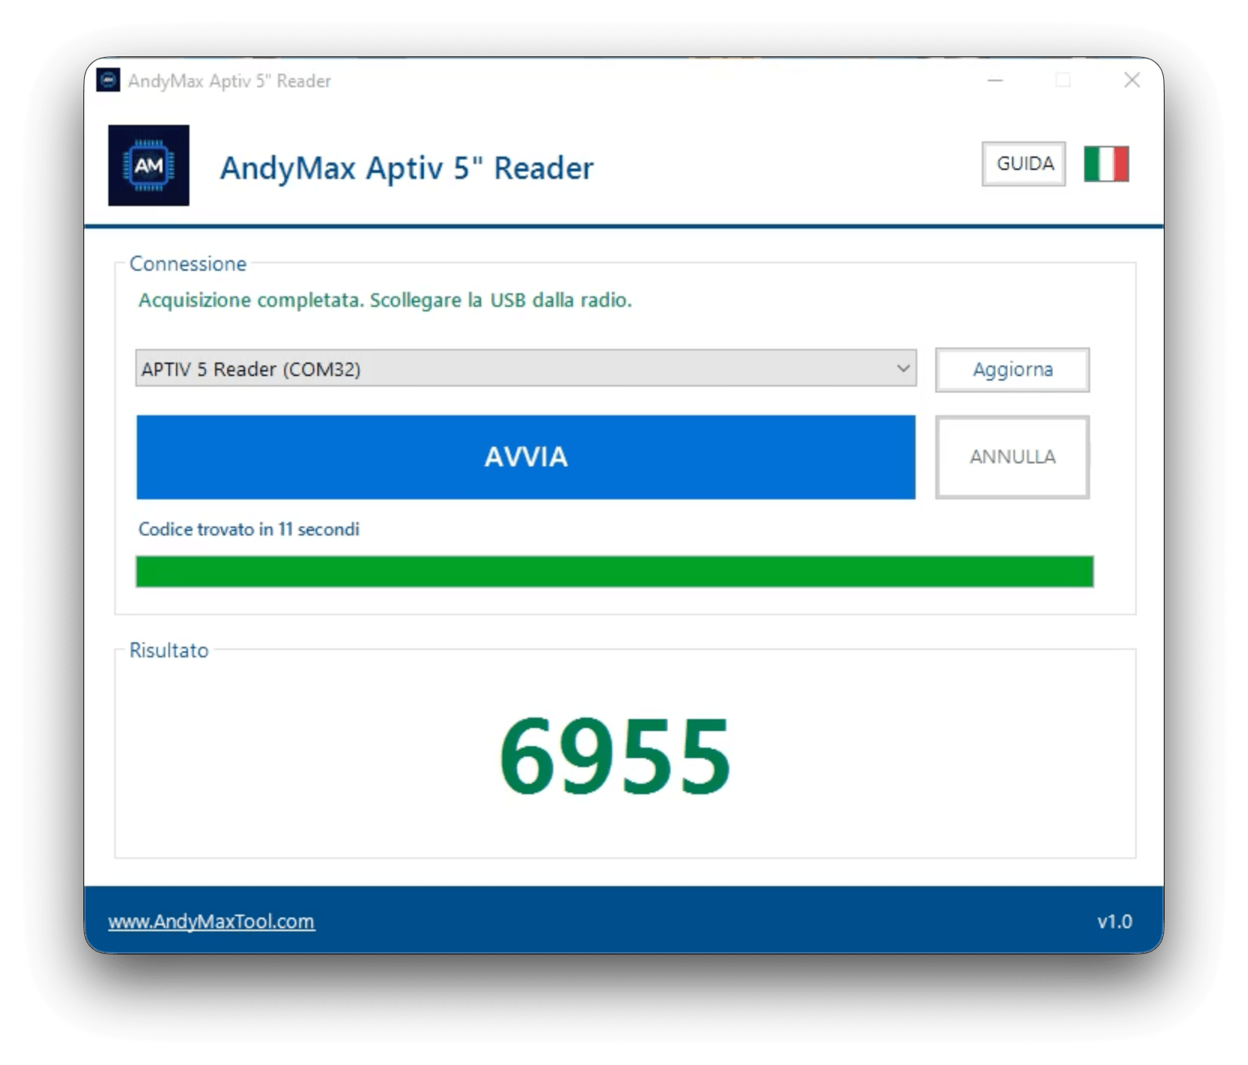The width and height of the screenshot is (1248, 1065).
Task: Click the v1.0 version label
Action: point(1114,921)
